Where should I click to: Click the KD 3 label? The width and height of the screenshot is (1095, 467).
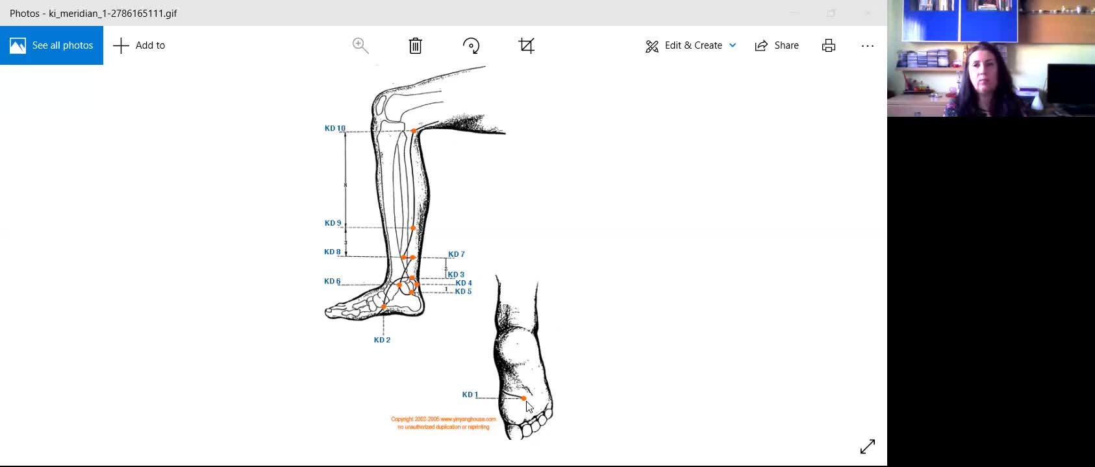pos(457,275)
